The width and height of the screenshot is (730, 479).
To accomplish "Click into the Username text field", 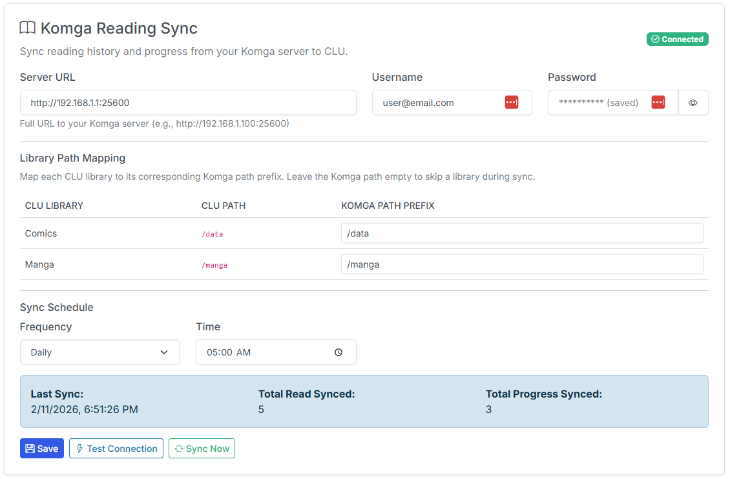I will click(x=436, y=103).
